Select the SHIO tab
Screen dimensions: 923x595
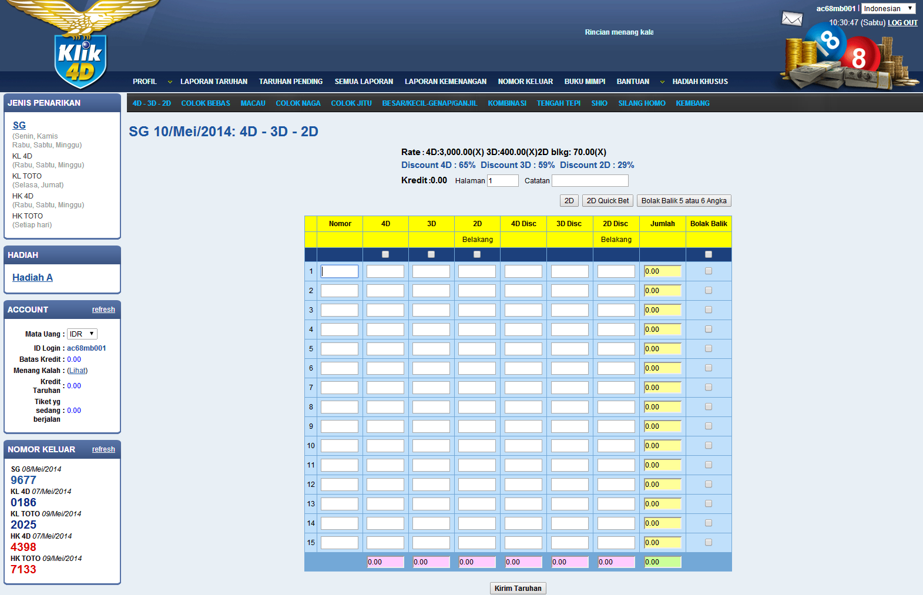pos(599,103)
